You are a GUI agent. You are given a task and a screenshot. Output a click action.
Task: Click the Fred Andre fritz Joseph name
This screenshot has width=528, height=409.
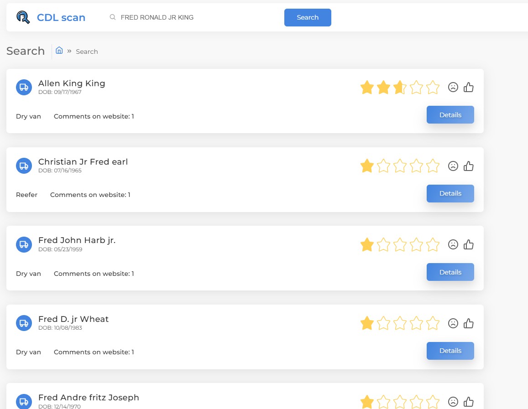click(x=89, y=398)
